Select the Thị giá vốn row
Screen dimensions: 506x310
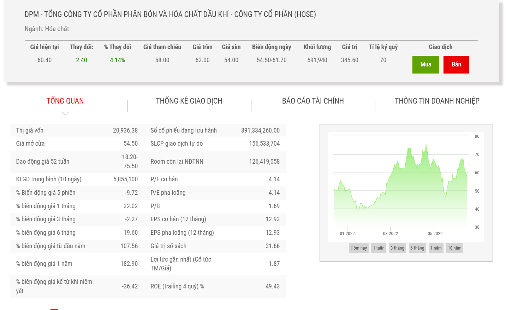click(77, 130)
